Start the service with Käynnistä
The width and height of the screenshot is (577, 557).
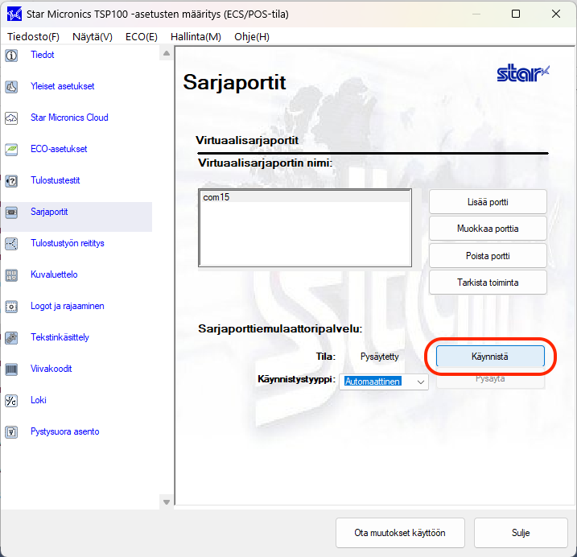[x=490, y=357]
